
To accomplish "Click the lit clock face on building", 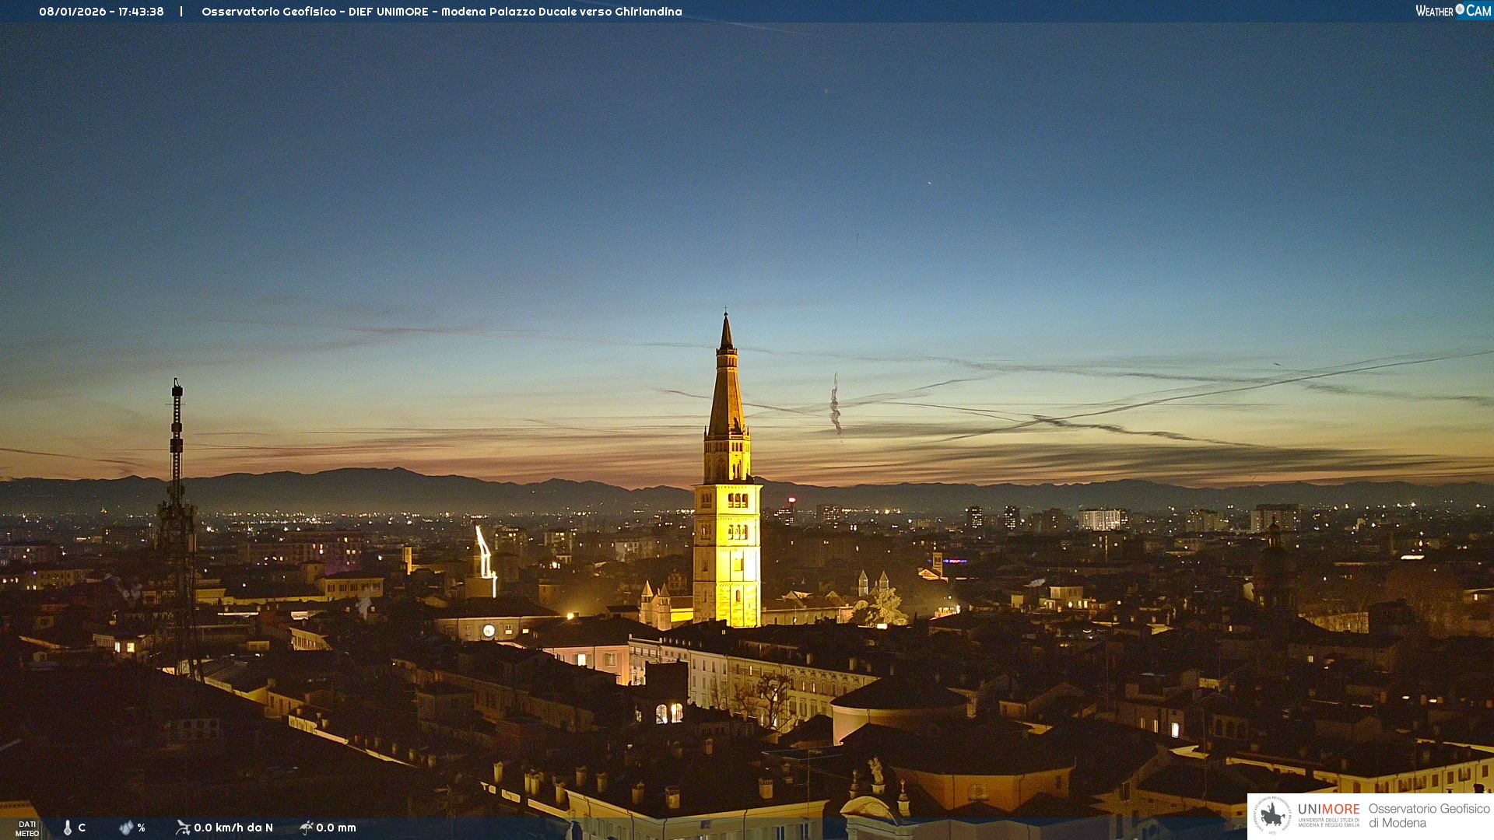I will click(489, 631).
